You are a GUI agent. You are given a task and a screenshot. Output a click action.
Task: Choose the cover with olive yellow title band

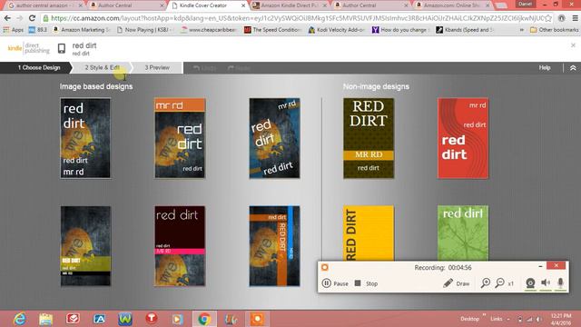(x=85, y=246)
